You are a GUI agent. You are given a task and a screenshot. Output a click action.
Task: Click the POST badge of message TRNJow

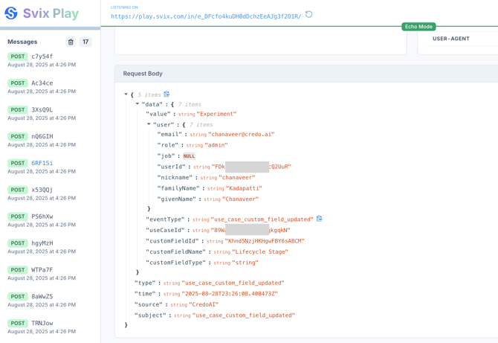(x=18, y=323)
